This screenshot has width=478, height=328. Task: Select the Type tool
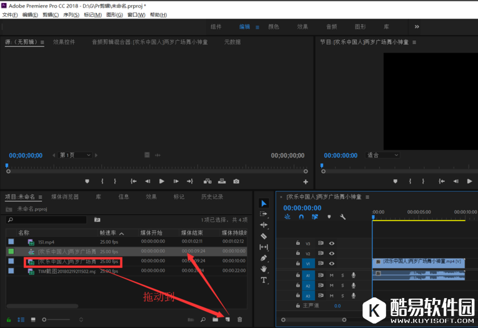coord(264,281)
